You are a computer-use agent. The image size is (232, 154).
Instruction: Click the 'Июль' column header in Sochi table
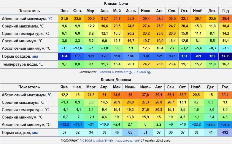click(x=146, y=11)
